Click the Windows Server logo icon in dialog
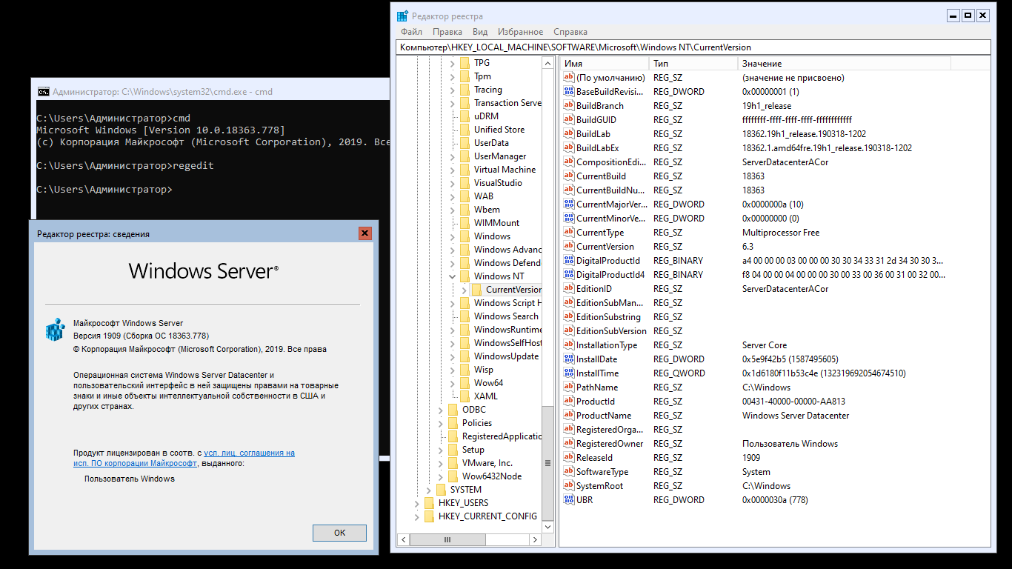Viewport: 1012px width, 569px height. [x=55, y=330]
